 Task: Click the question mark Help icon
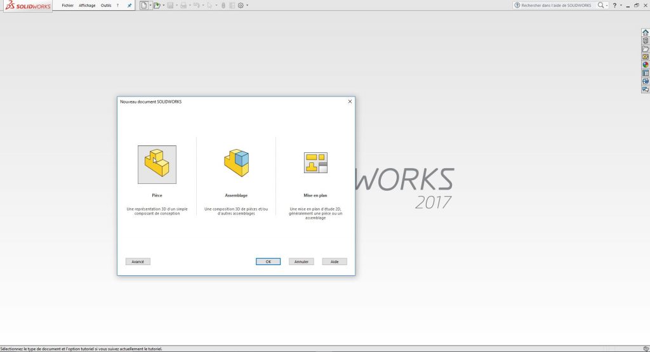[x=614, y=5]
